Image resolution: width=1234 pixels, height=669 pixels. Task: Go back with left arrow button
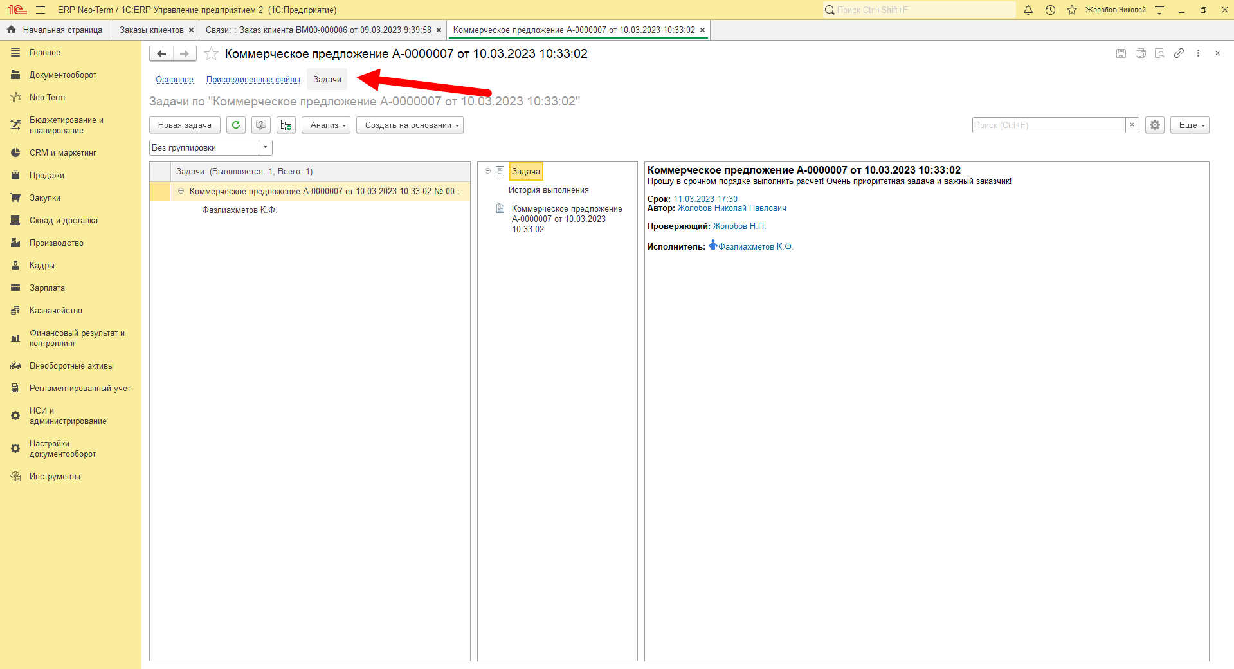pyautogui.click(x=161, y=54)
